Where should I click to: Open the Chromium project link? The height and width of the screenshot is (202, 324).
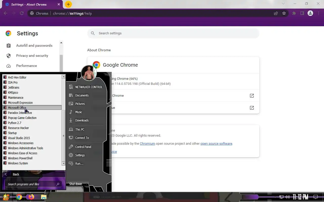coord(147,143)
